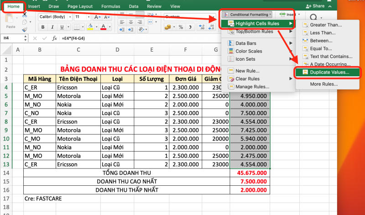Expand the orientation dropdown arrow

(x=146, y=30)
